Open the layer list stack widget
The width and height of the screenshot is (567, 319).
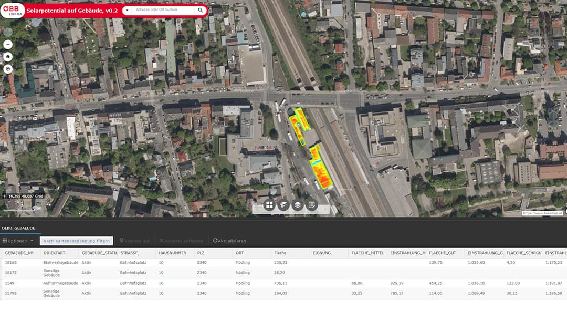(x=298, y=205)
